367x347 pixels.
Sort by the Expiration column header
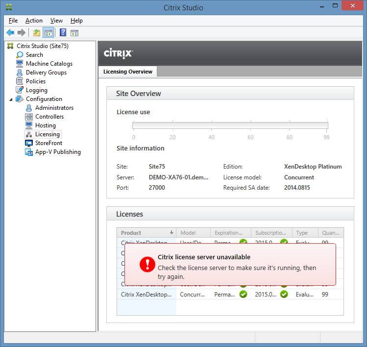231,233
